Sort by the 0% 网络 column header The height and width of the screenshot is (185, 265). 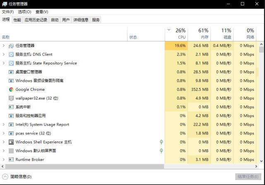(x=245, y=34)
